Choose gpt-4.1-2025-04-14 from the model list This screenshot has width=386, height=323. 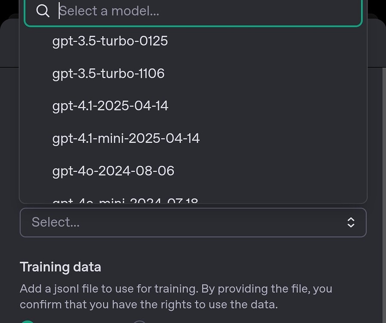click(110, 106)
